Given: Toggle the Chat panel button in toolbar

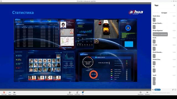Looking at the screenshot, I should (83, 93).
